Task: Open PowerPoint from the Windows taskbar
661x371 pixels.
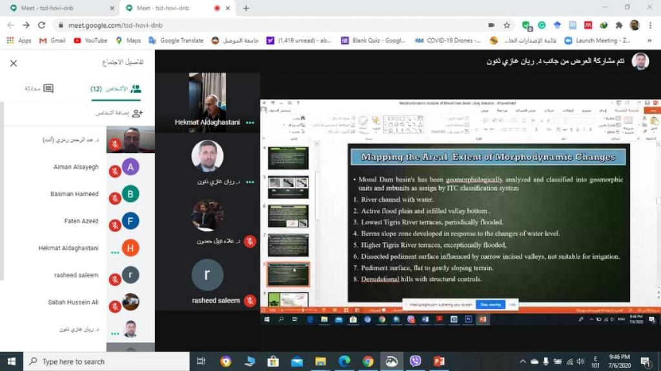Action: [x=439, y=361]
